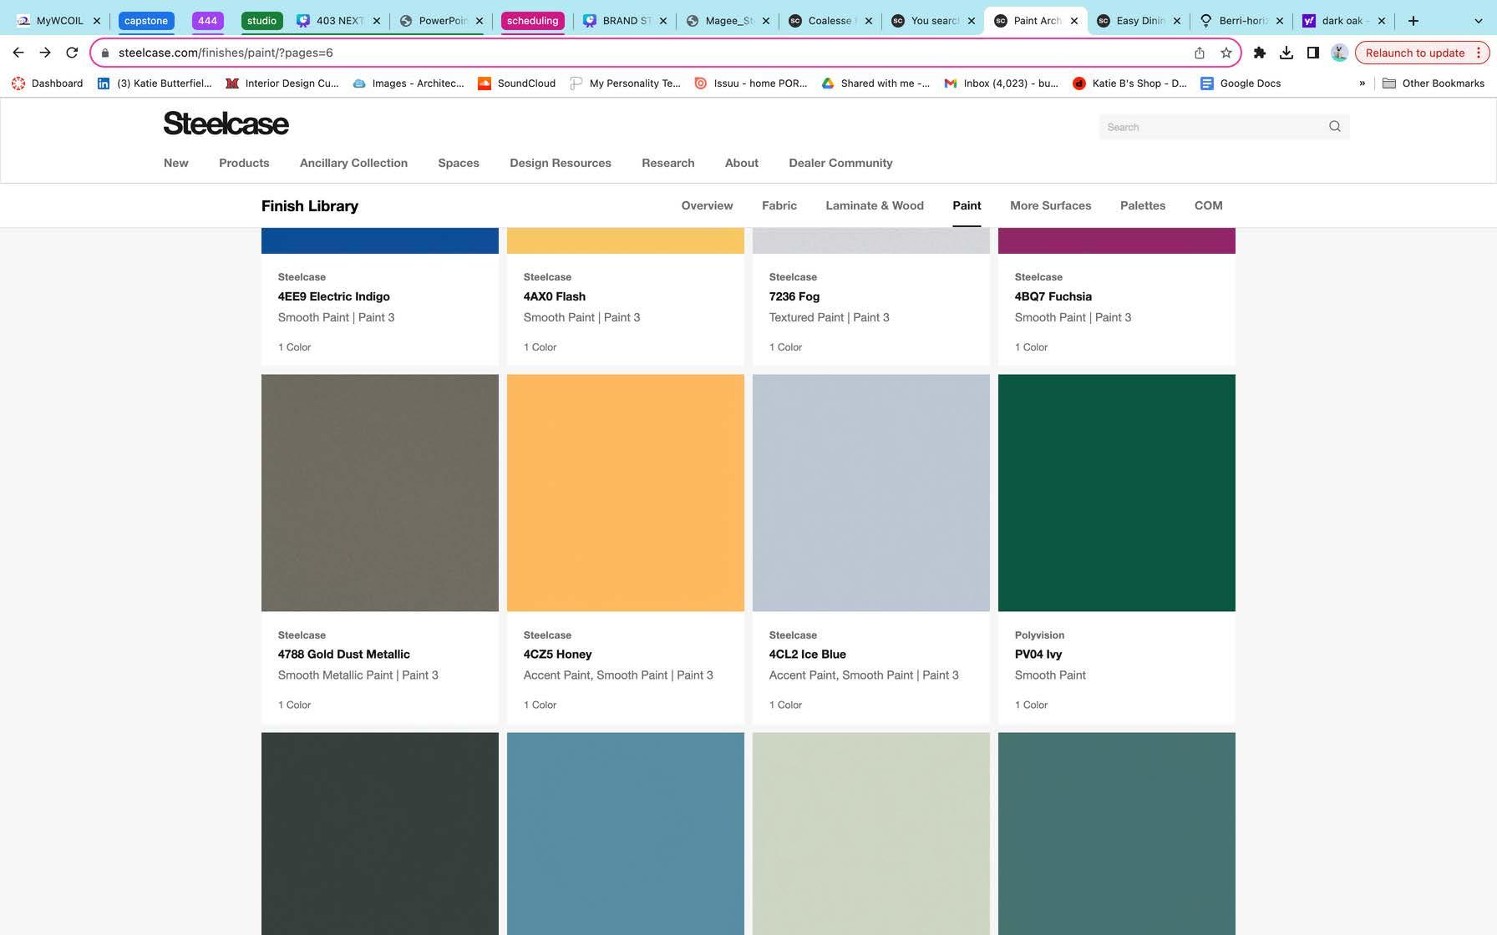Open the 4AX0 Flash paint link
The image size is (1497, 935).
[x=555, y=296]
